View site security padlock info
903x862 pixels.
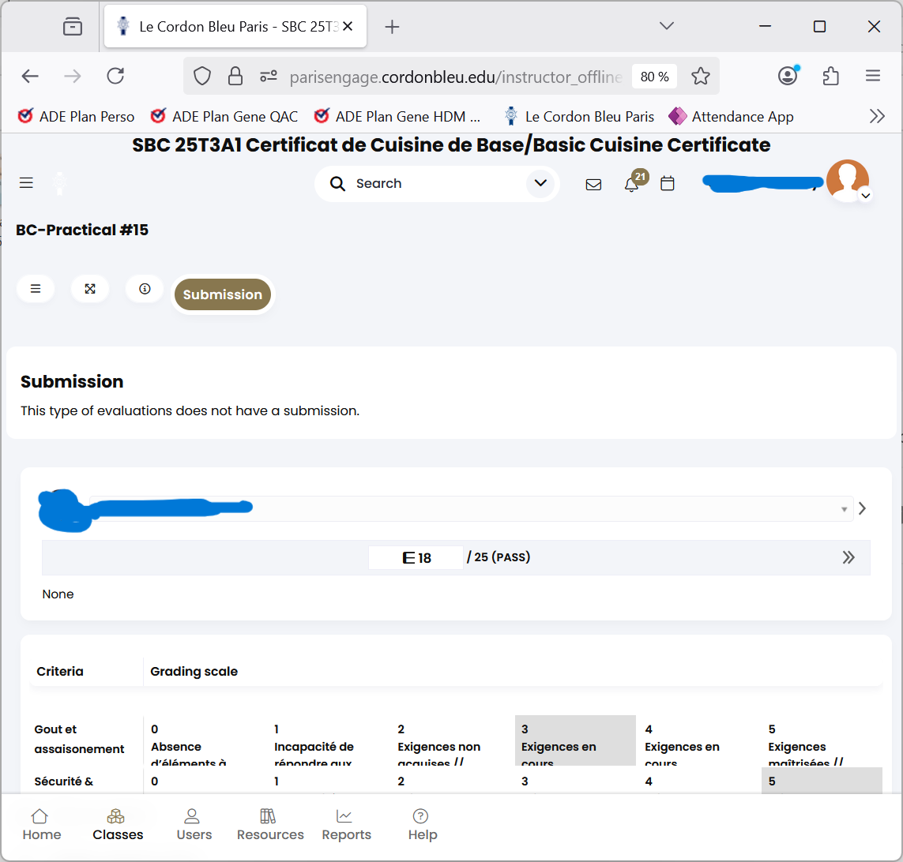235,76
